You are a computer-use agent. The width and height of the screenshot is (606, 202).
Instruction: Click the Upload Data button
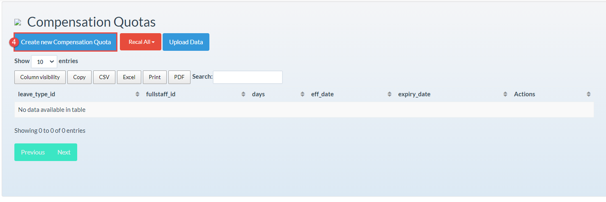(x=186, y=42)
